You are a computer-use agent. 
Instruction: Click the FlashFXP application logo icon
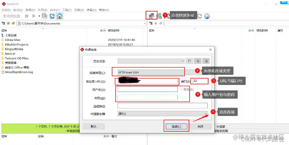pyautogui.click(x=4, y=4)
